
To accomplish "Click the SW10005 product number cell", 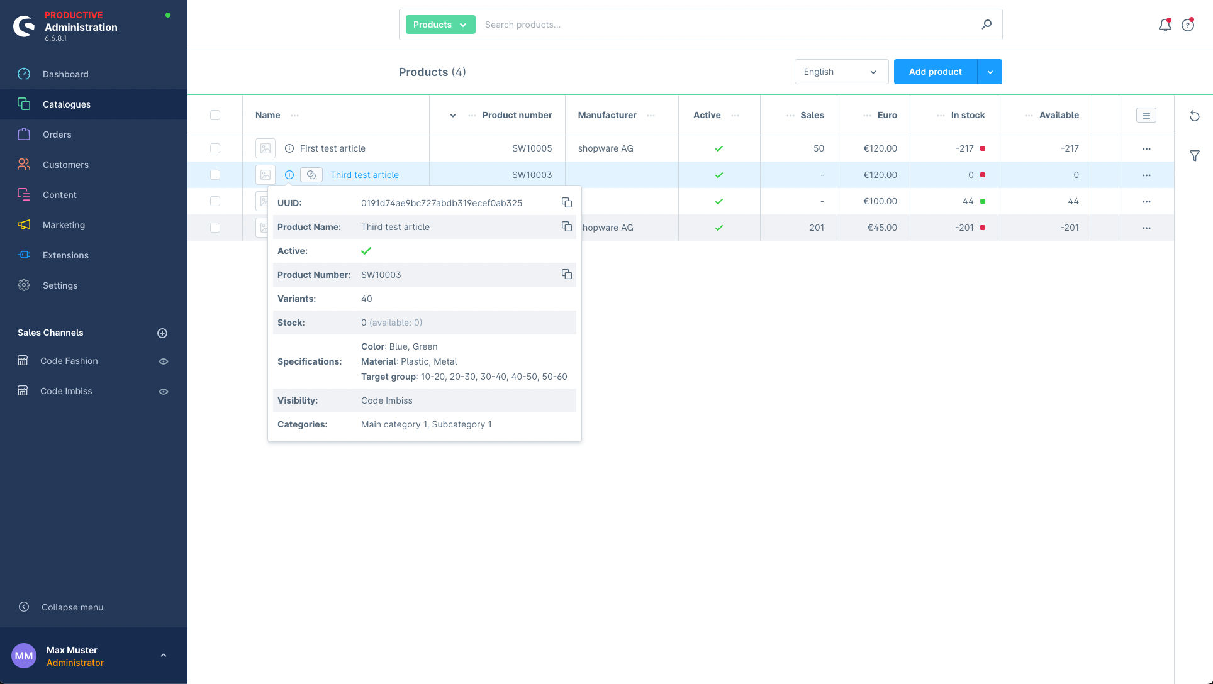I will (532, 148).
